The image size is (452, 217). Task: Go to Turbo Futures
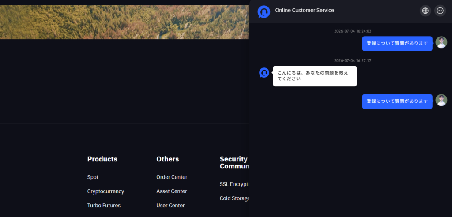point(104,206)
